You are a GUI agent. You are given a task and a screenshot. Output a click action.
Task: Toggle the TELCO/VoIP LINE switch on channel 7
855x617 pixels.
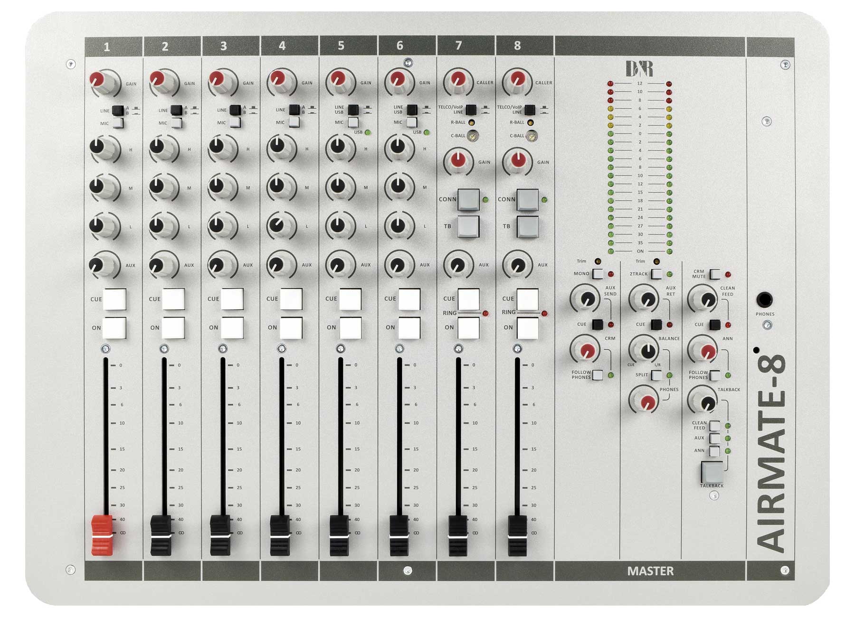(x=471, y=110)
